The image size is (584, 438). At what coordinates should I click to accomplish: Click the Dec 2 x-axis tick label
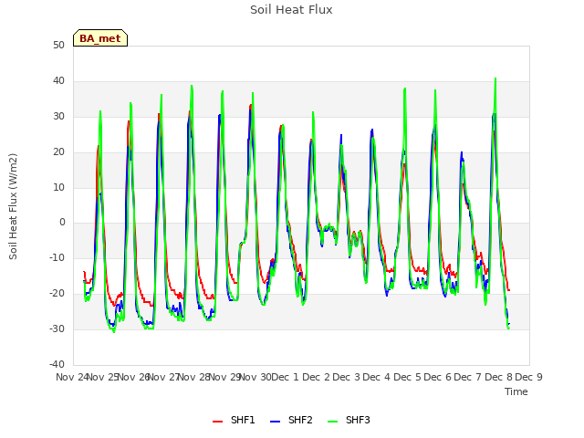coord(316,377)
